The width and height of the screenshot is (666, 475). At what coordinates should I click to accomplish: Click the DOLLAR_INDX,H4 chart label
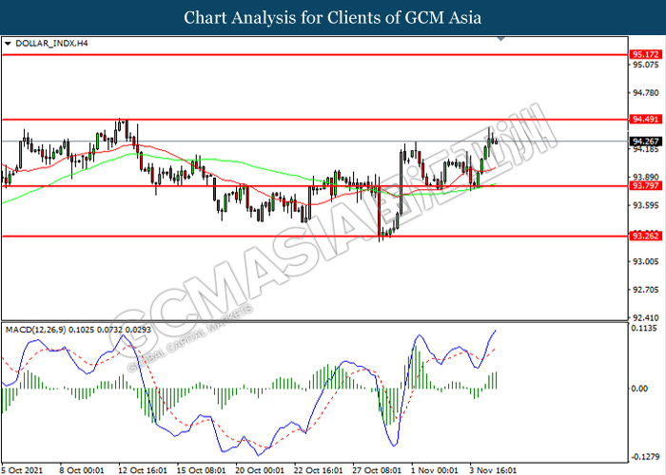tap(51, 44)
